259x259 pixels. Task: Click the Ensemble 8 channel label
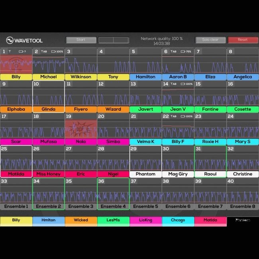243,206
